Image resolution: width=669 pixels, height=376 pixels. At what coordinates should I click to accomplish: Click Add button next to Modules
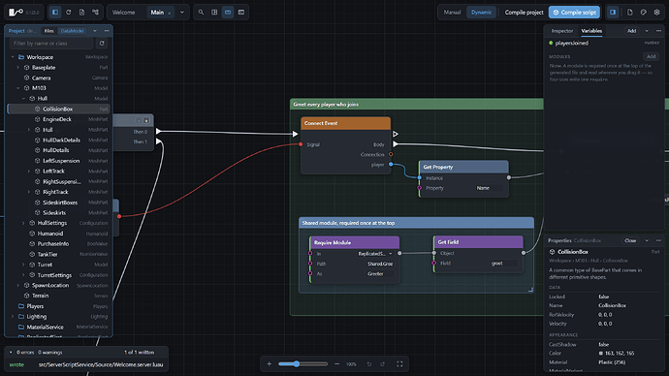[651, 56]
